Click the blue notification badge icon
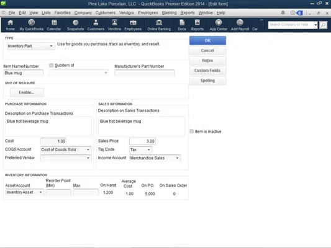This screenshot has height=248, width=331. coord(299,13)
